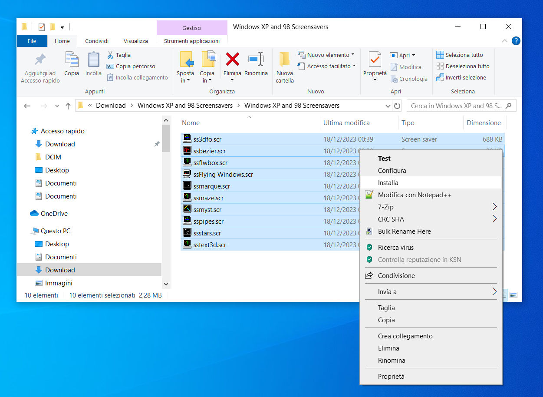Open the Strumenti applicazioni tab
543x397 pixels.
192,41
